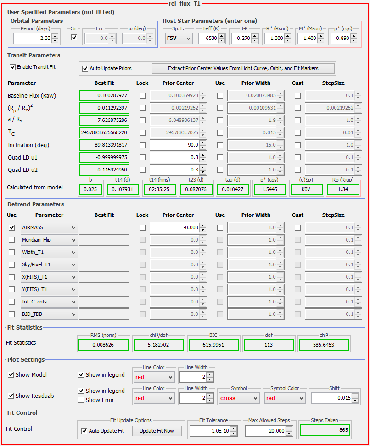Click the Extract Prior Center Values button
370x446 pixels.
(243, 68)
